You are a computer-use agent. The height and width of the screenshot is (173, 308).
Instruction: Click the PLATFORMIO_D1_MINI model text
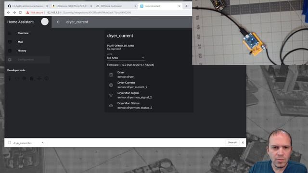[120, 46]
